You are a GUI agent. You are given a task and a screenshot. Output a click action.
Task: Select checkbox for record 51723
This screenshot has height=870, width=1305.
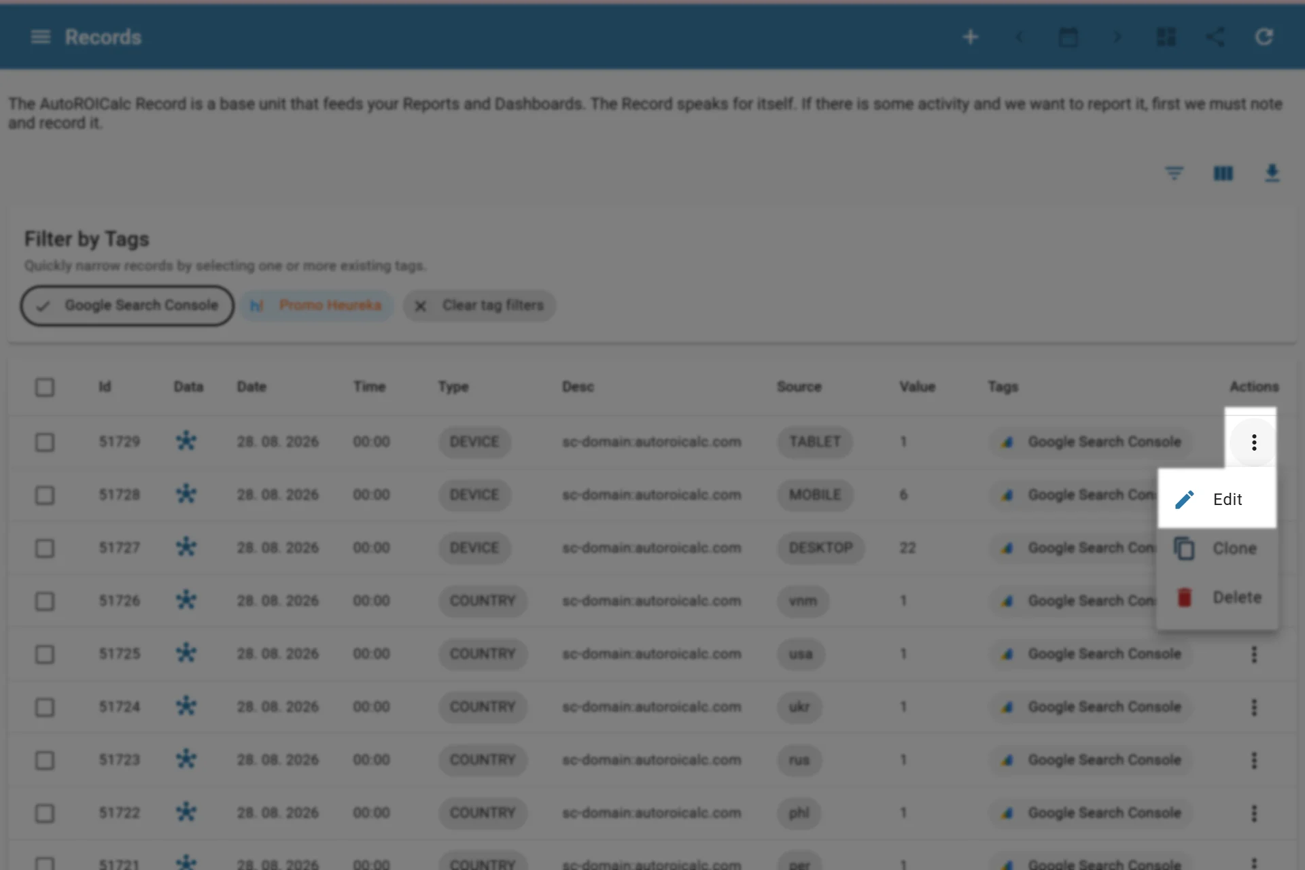[x=45, y=761]
